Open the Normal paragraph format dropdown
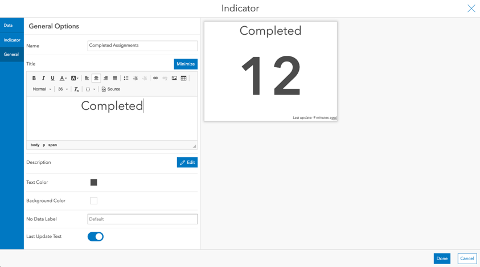The height and width of the screenshot is (267, 480). pos(42,89)
